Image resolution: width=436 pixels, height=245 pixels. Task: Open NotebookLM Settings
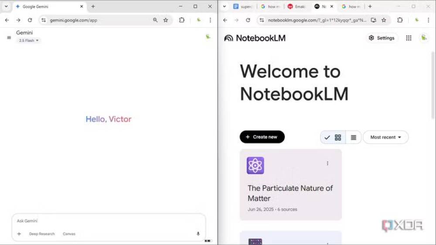[381, 38]
